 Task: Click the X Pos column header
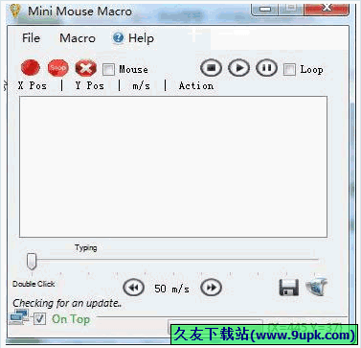(x=33, y=85)
